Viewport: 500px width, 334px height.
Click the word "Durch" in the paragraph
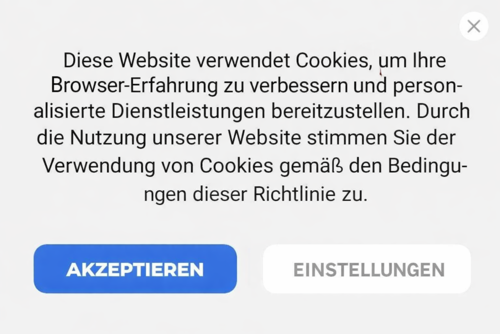[x=443, y=111]
